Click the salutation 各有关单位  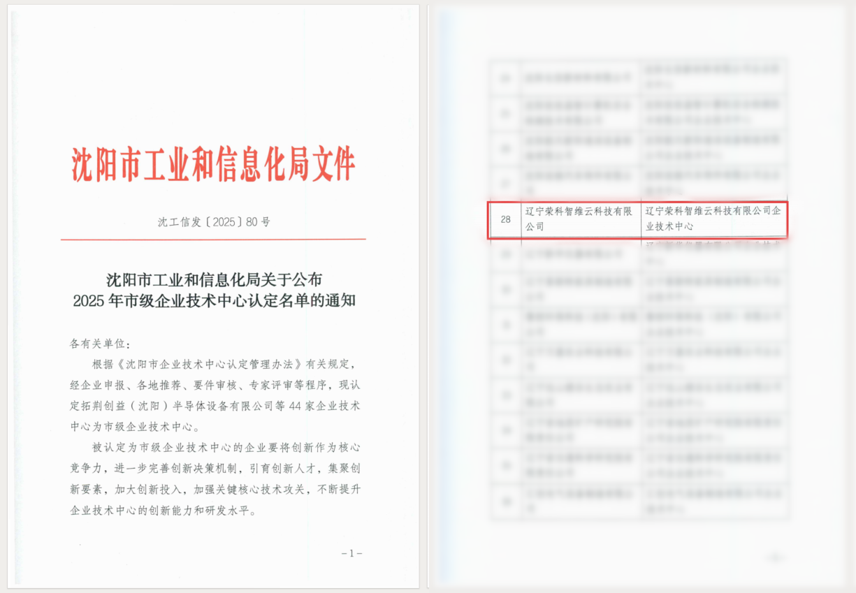100,344
